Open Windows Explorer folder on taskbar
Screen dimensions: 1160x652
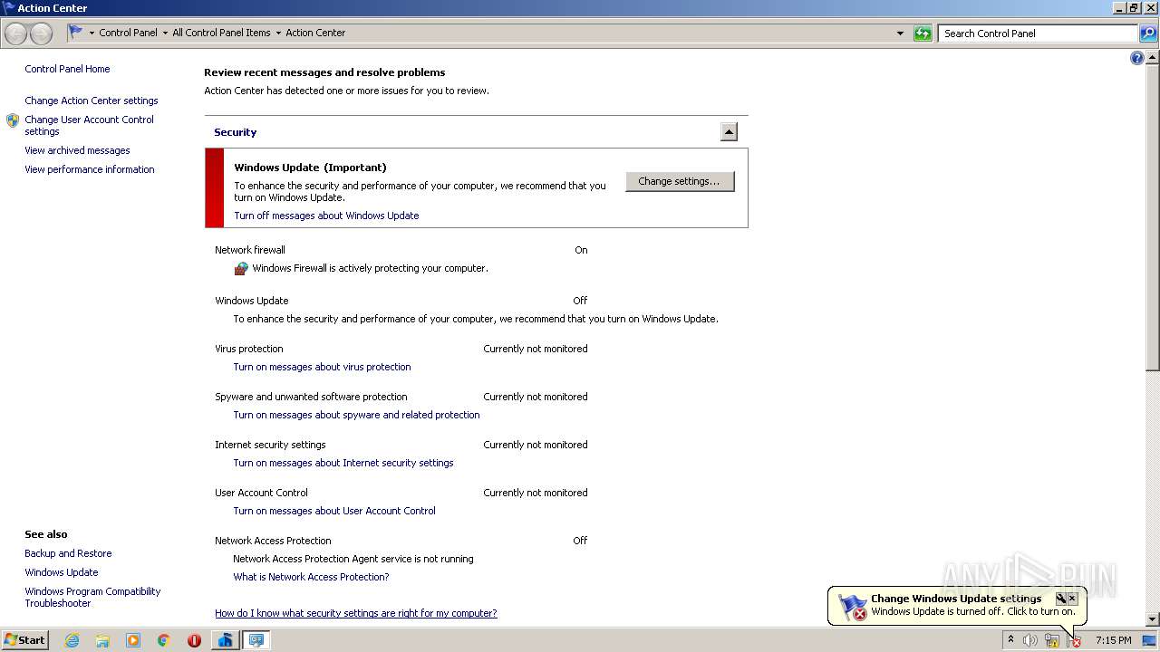(102, 640)
